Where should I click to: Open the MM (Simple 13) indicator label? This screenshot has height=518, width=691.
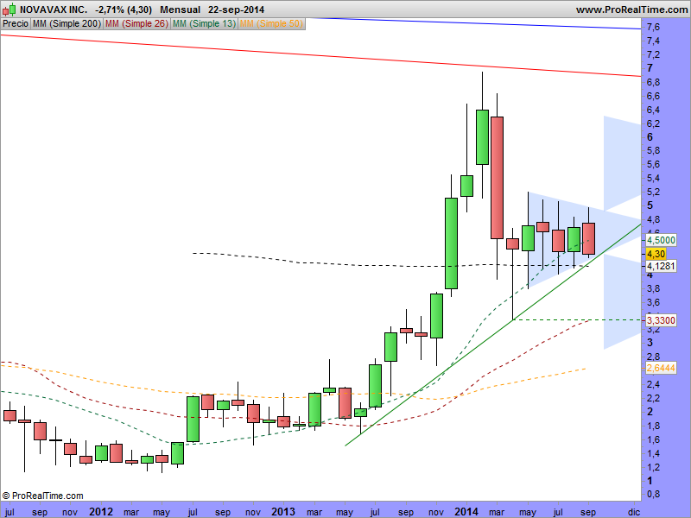click(204, 24)
